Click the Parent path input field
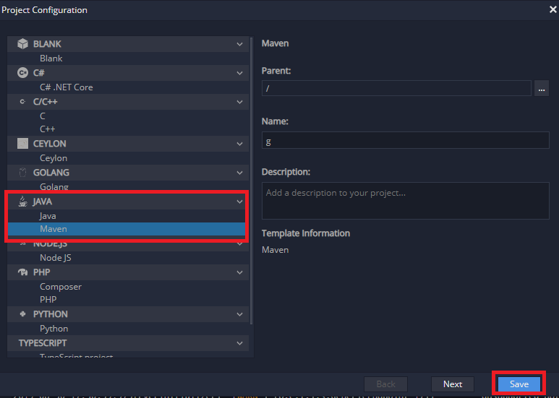Viewport: 559px width, 398px height. click(396, 88)
